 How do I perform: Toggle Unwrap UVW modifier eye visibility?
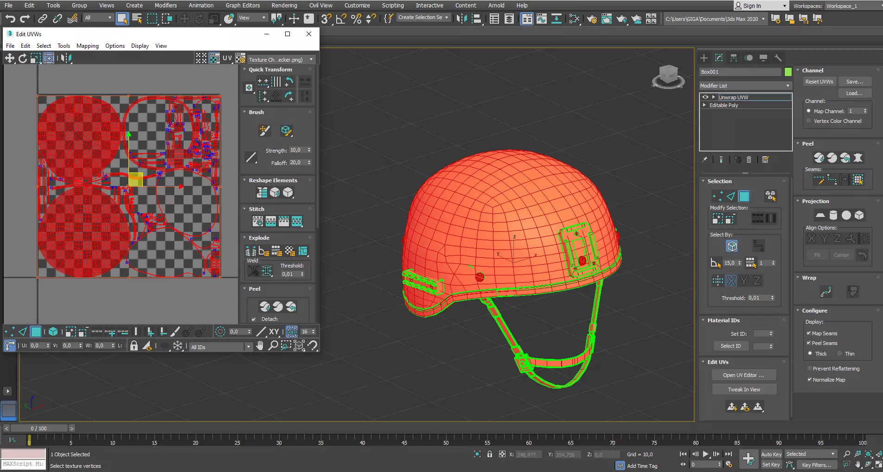(x=705, y=97)
